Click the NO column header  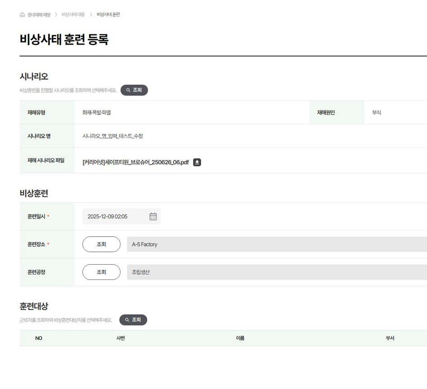[39, 338]
